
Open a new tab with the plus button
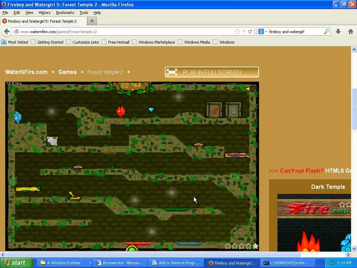[x=92, y=21]
